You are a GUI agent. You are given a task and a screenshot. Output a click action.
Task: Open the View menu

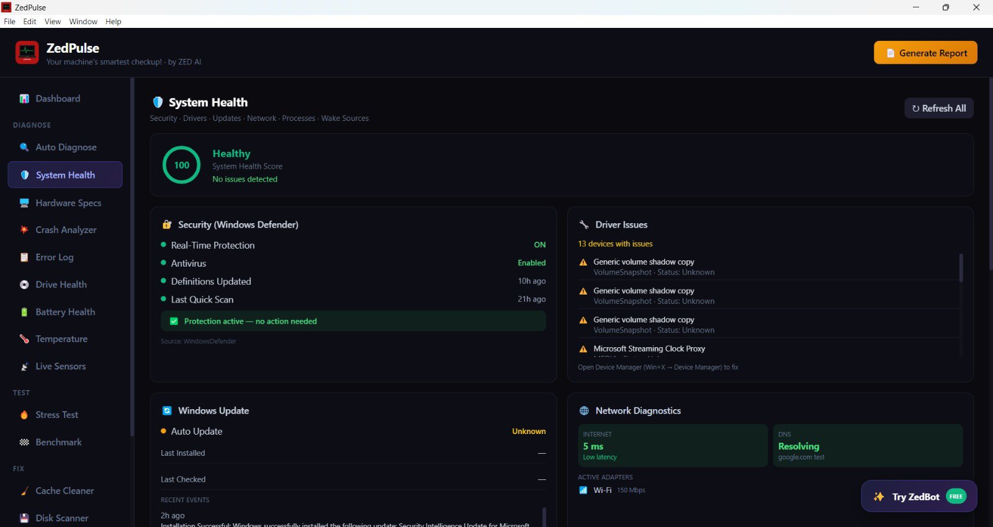point(53,21)
